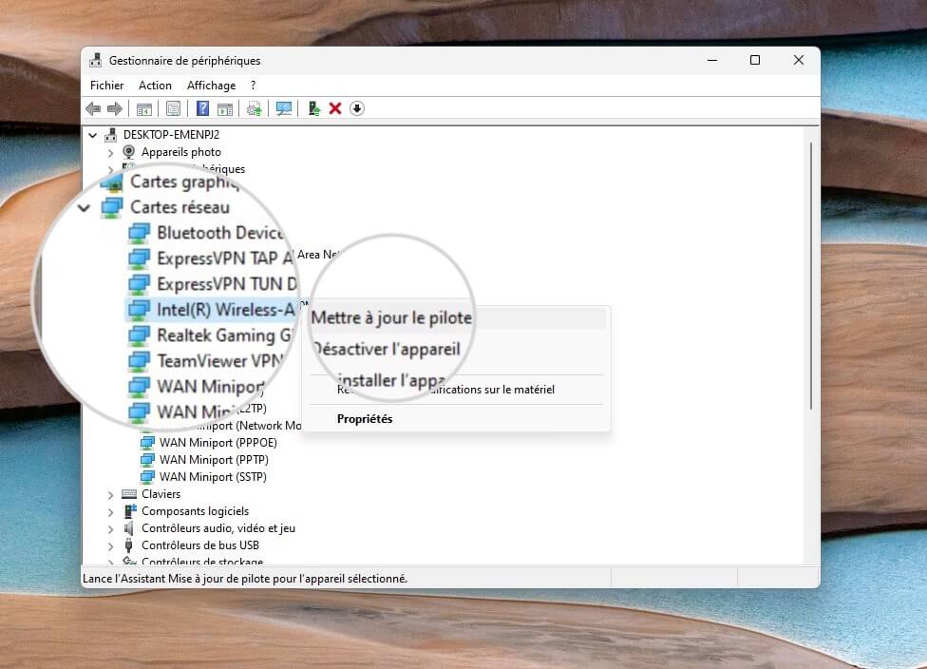
Task: Click the red X uninstall device icon
Action: tap(335, 109)
